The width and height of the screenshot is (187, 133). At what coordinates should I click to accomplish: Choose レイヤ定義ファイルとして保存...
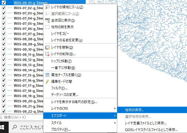click(146, 123)
